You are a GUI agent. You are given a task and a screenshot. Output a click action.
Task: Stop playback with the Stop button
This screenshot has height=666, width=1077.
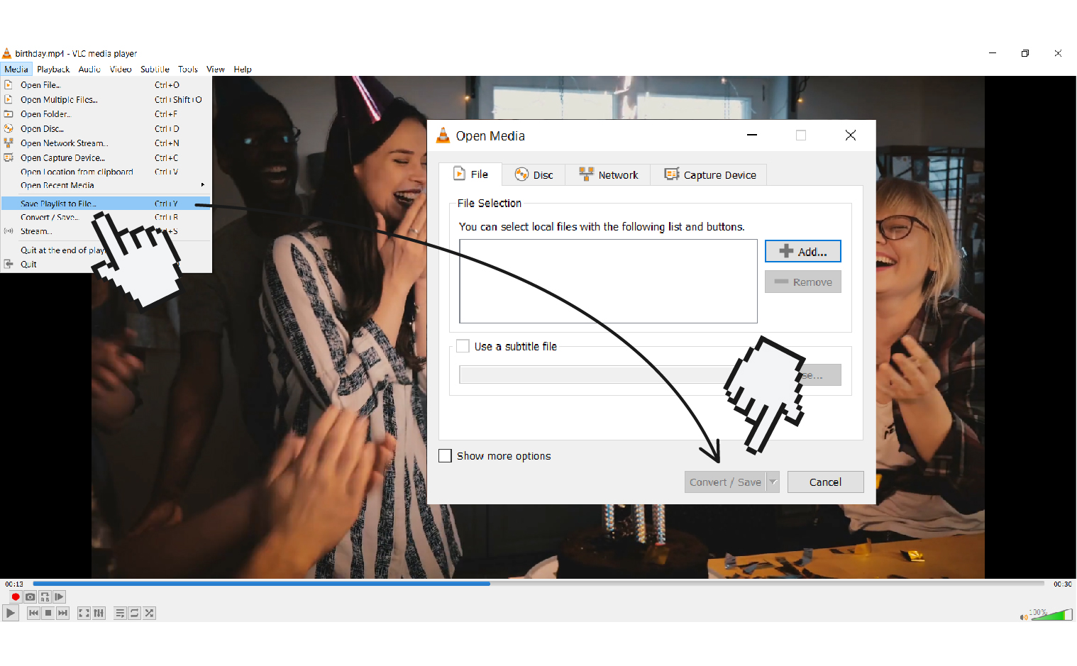(48, 613)
